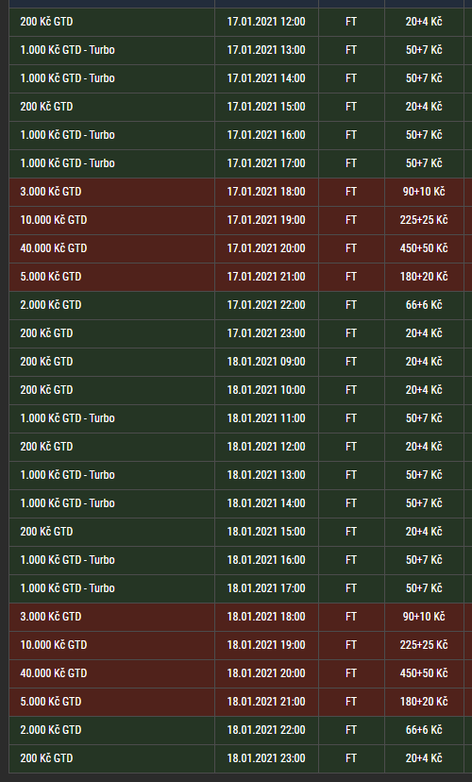Select the 5.000 Kč GTD tournament at 17.01.2021 21:00

coord(50,277)
